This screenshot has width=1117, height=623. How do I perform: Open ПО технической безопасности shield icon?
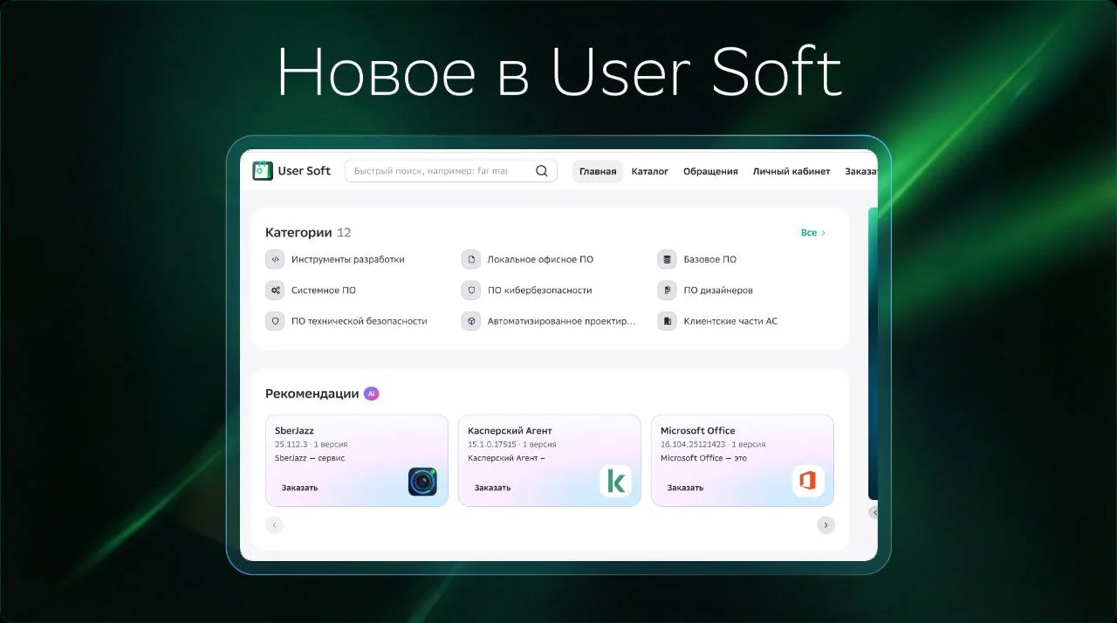pyautogui.click(x=275, y=321)
